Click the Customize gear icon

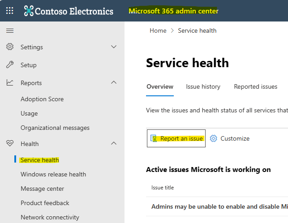[x=214, y=138]
